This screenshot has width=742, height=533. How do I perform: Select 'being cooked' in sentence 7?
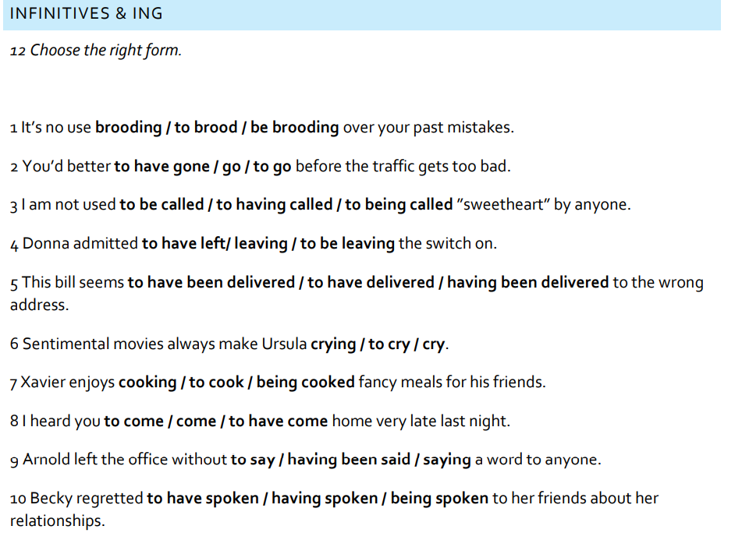click(306, 383)
